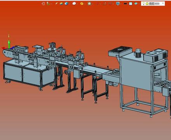171x140 pixels.
Task: Expand the arrow beside the zoom magnifier
Action: click(x=92, y=4)
